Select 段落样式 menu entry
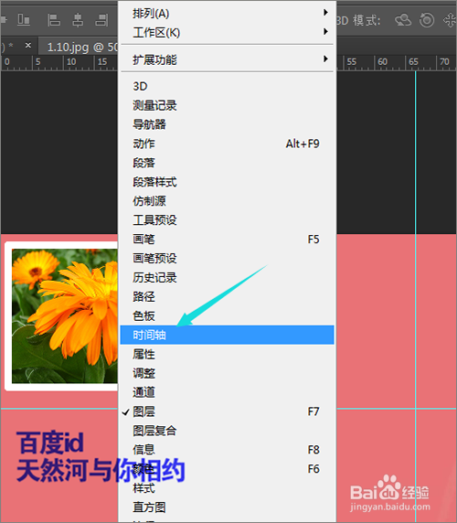This screenshot has height=523, width=457. click(x=227, y=182)
